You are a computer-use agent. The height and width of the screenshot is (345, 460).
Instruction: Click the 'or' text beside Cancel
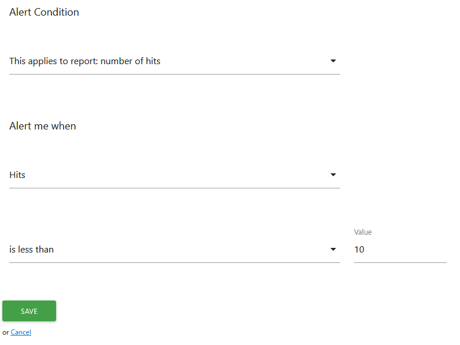click(x=6, y=332)
